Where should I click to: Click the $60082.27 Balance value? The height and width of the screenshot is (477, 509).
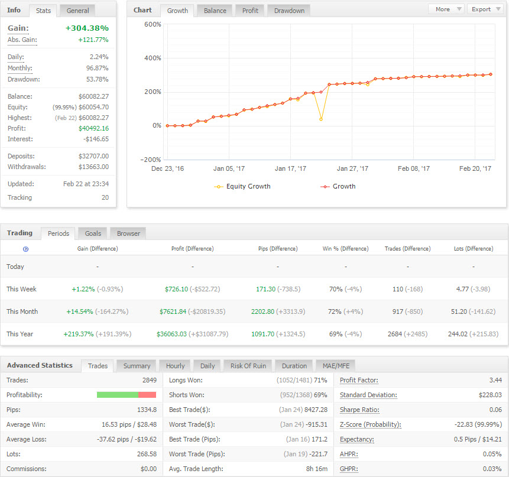[x=93, y=96]
